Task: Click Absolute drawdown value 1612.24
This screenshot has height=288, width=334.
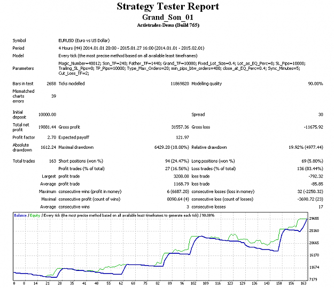Action: tap(48, 147)
